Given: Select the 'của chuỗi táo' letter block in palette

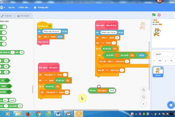Looking at the screenshot, I should point(11,106).
